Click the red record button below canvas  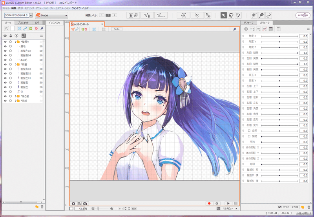[x=209, y=203]
